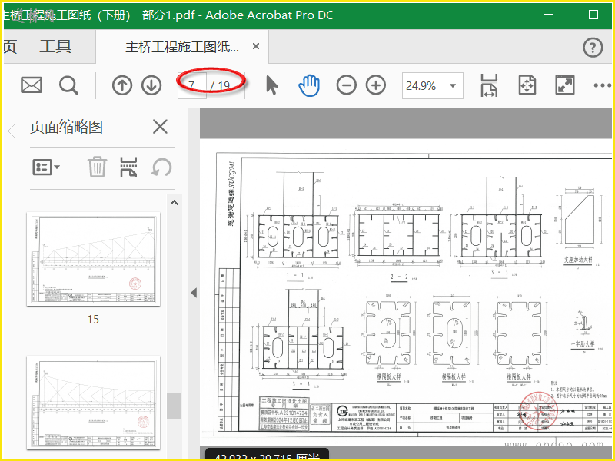The image size is (615, 461).
Task: Click the thumbnail panel scrollbar thumb
Action: pyautogui.click(x=175, y=406)
